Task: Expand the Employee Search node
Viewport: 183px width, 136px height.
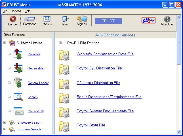Action: (x=5, y=122)
